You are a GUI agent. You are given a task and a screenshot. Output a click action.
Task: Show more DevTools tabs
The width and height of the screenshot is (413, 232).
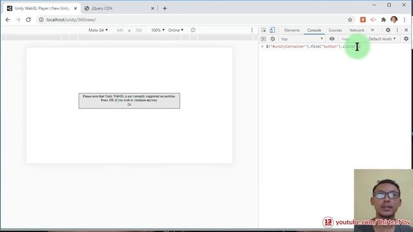(372, 30)
